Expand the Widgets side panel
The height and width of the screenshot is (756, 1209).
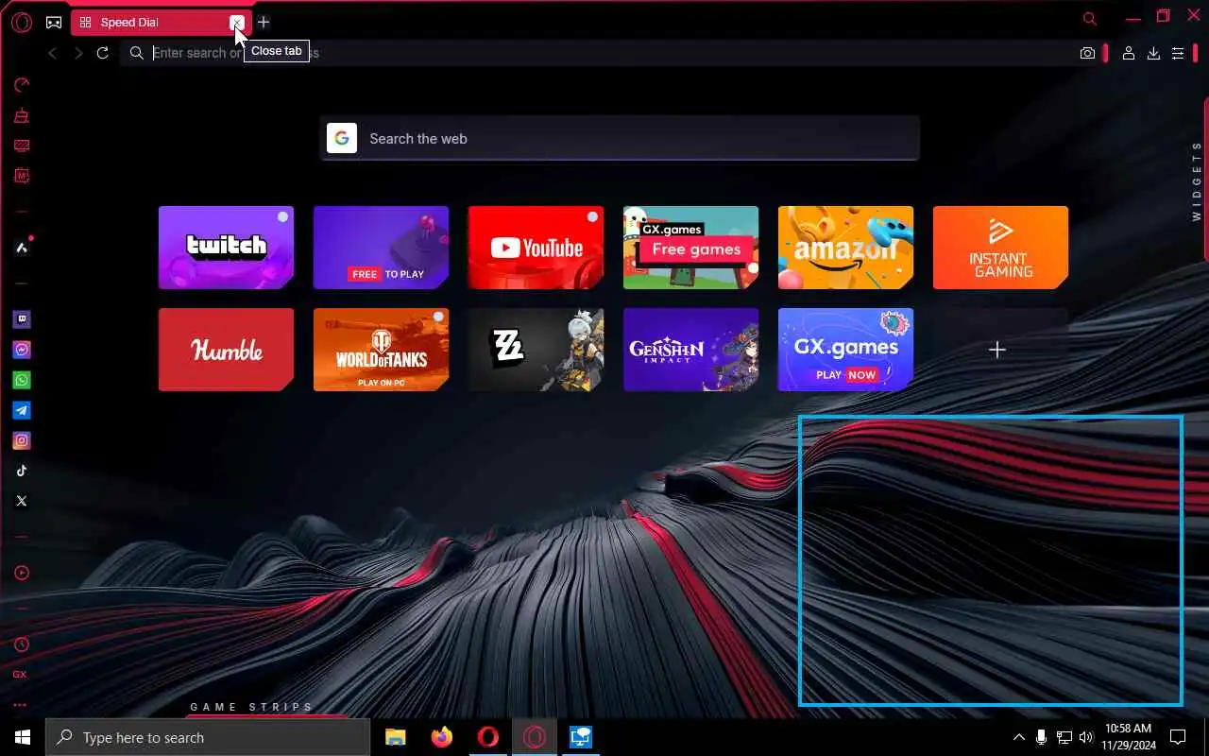(1197, 180)
